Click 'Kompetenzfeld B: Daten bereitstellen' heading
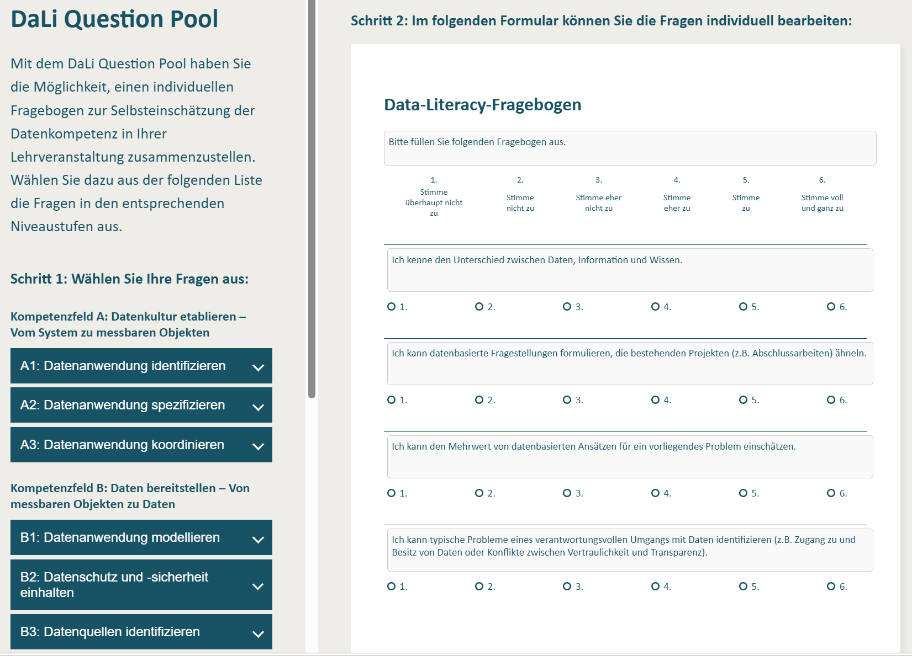This screenshot has width=912, height=656. point(130,496)
